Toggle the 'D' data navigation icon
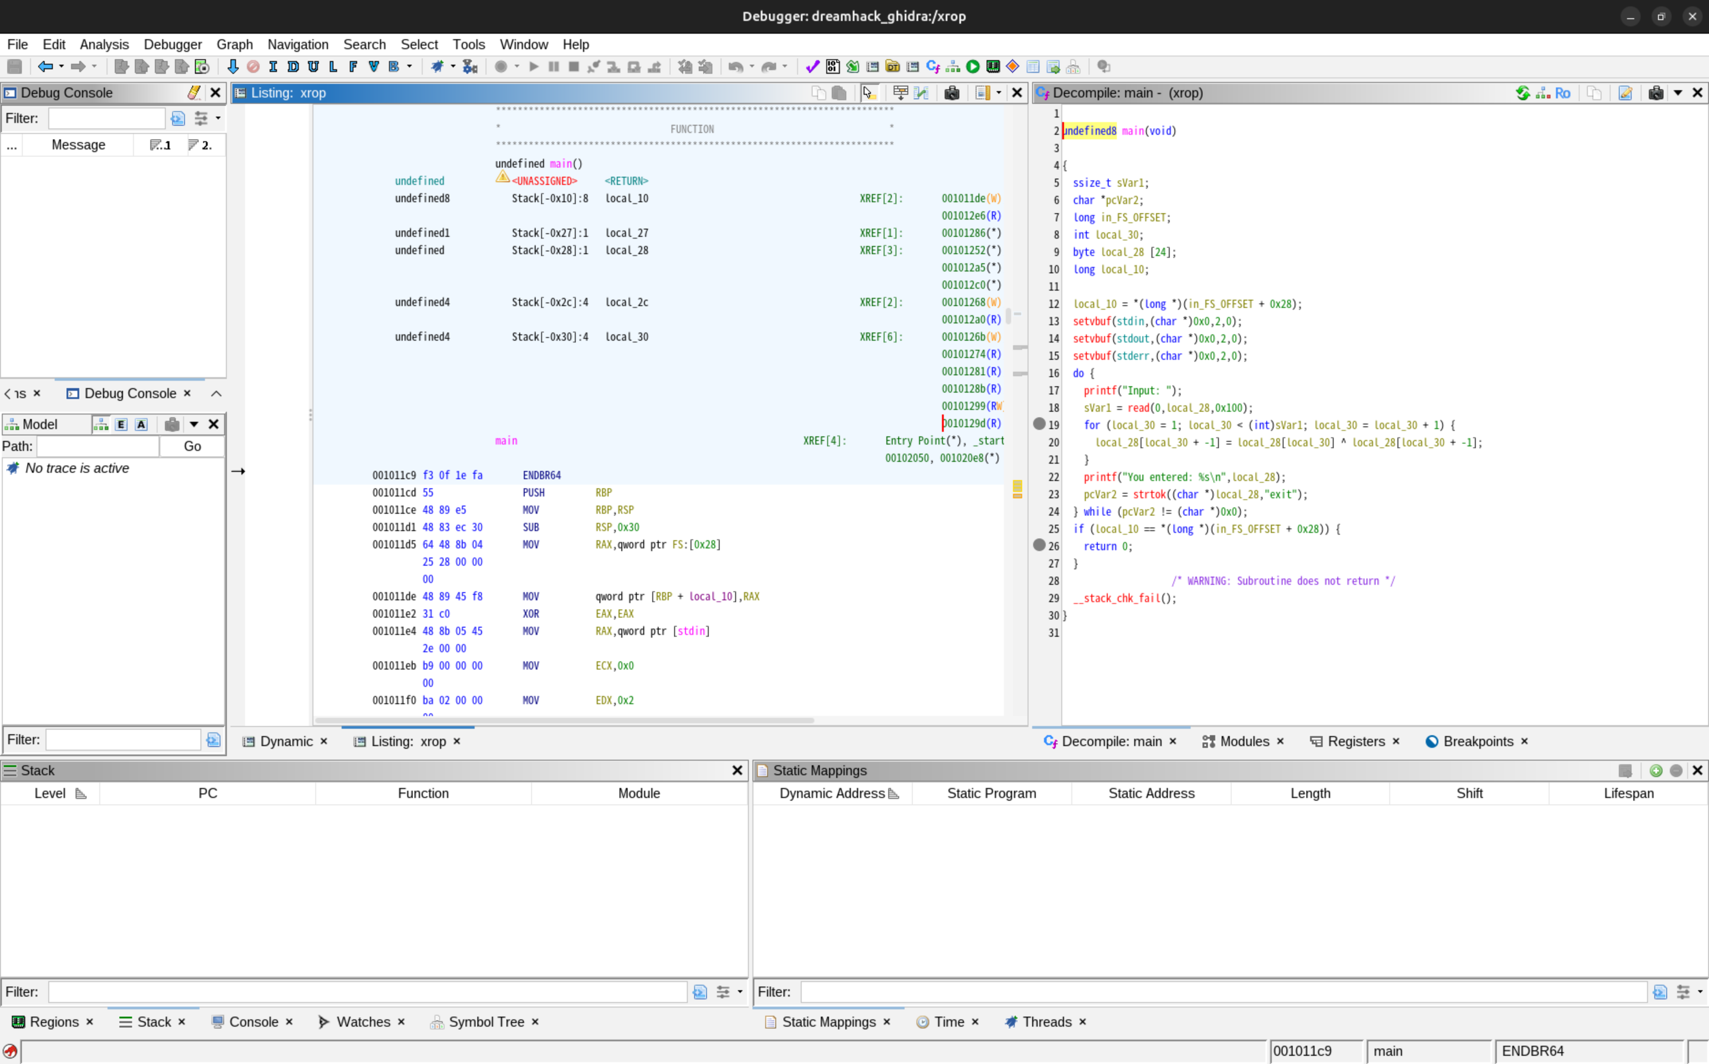This screenshot has width=1709, height=1064. point(293,67)
